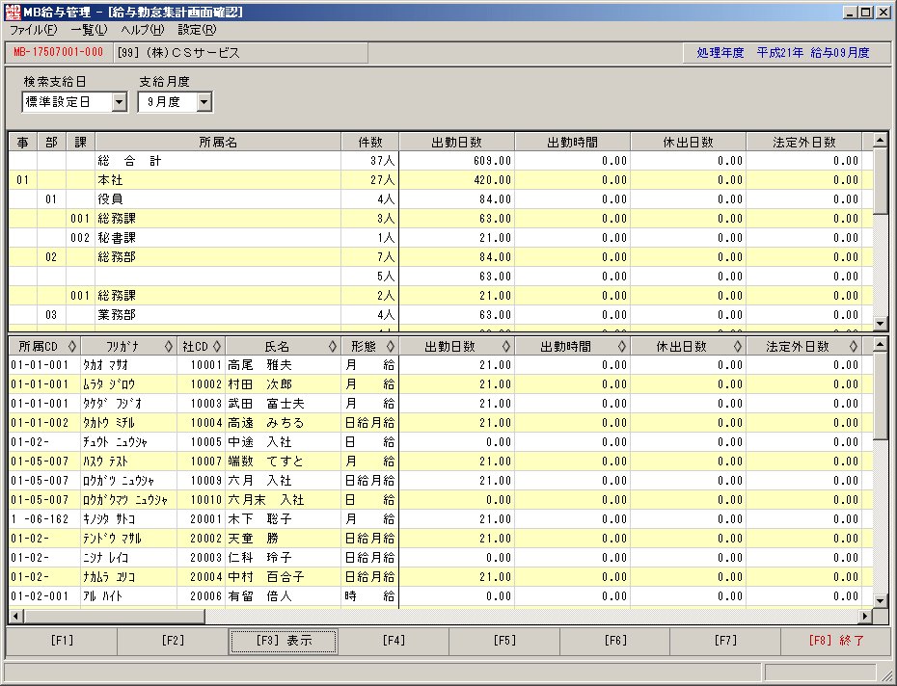Sort by フリガナ column sort icon
Screen dimensions: 897x686
click(x=168, y=347)
